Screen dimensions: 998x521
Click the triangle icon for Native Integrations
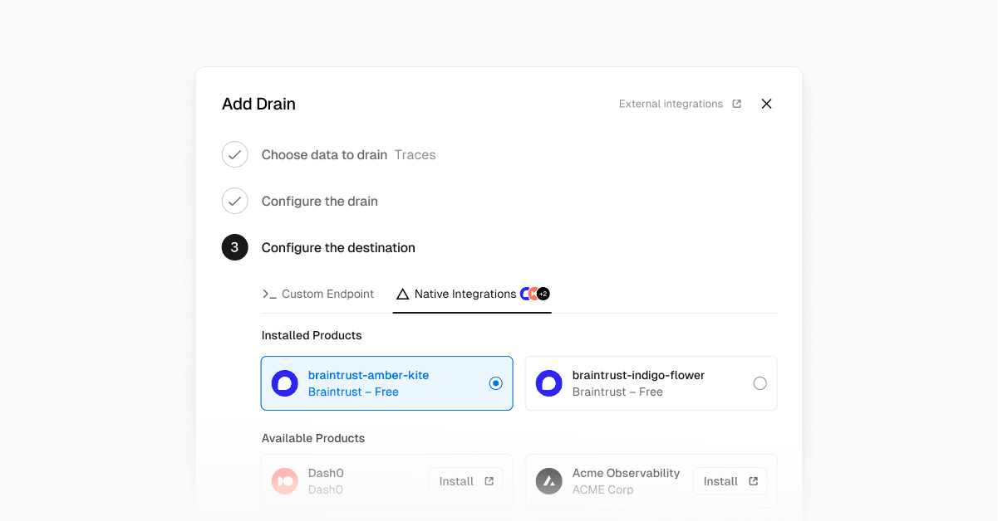[403, 294]
